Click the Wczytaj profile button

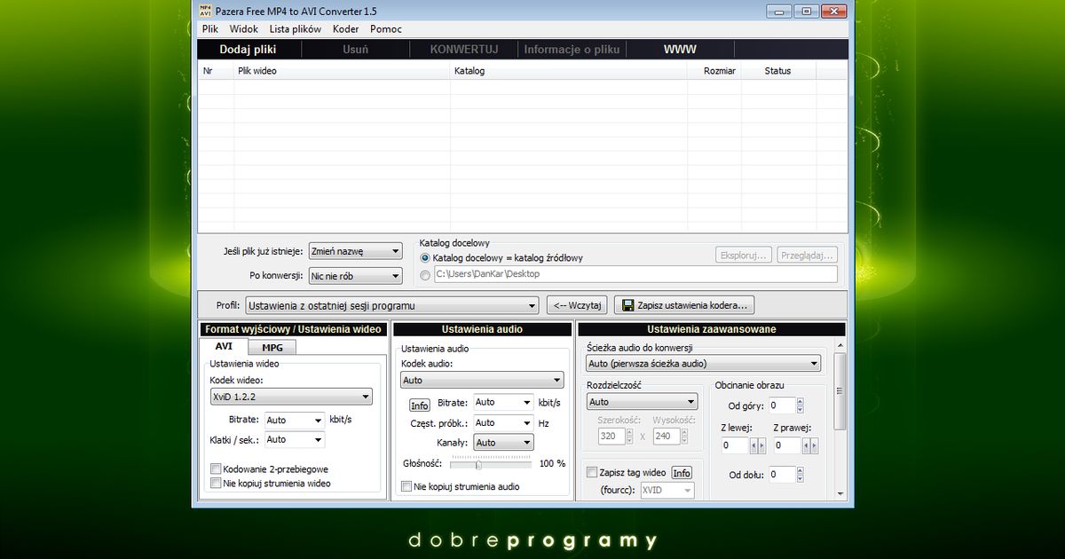[x=577, y=305]
